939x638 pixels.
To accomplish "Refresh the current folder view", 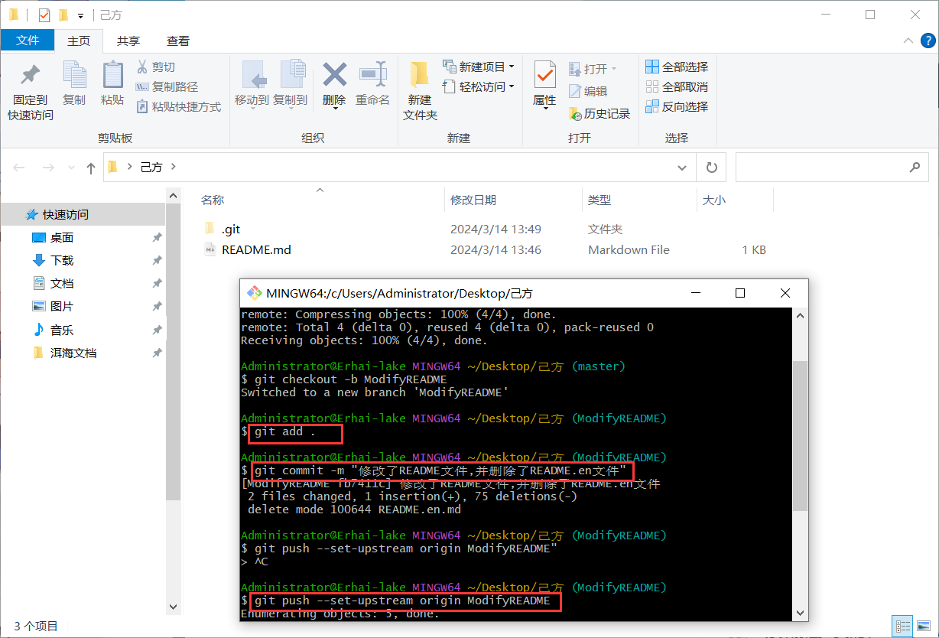I will 711,167.
